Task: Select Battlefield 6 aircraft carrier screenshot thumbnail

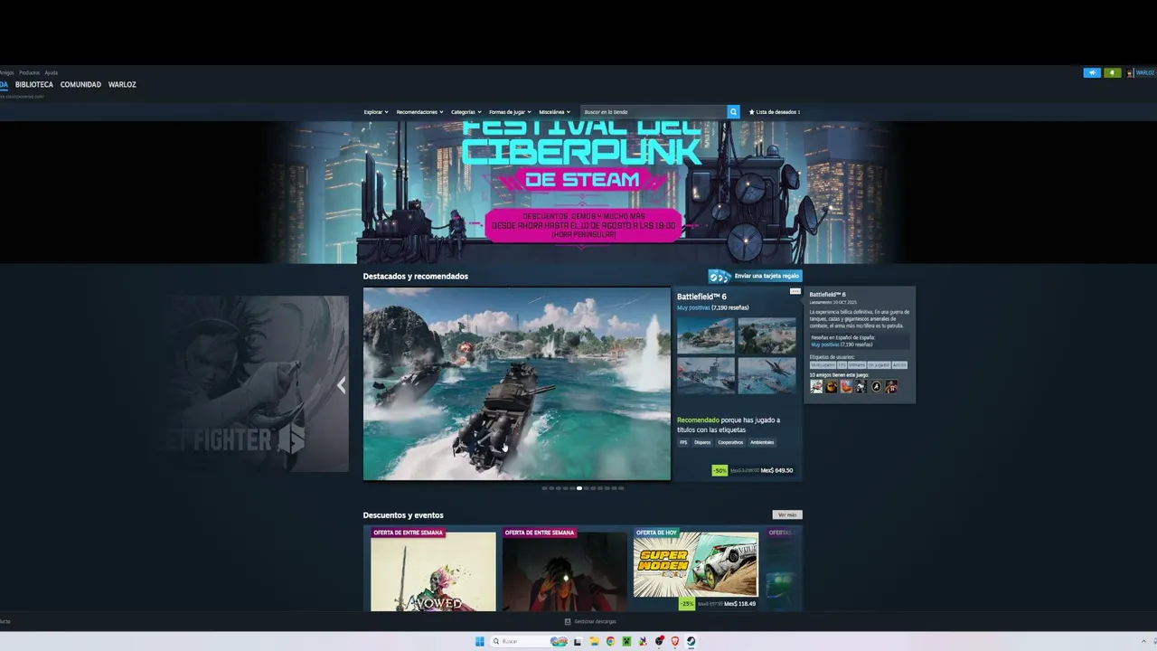Action: point(706,375)
